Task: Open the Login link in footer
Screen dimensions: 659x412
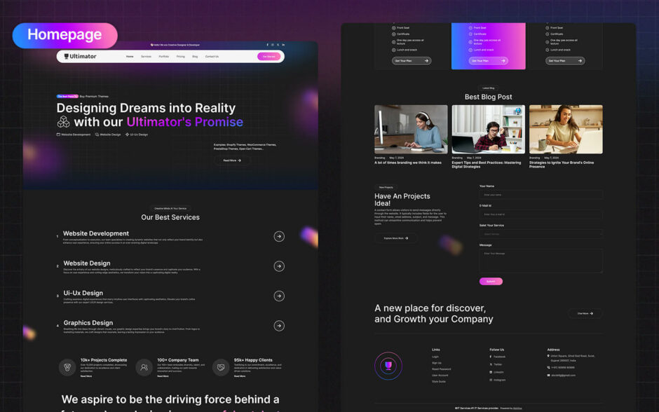Action: click(x=435, y=357)
